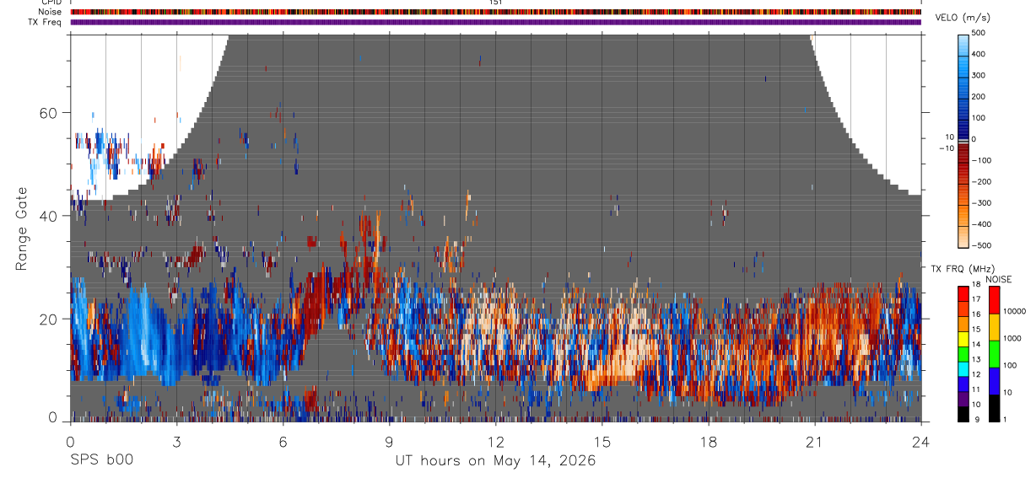Pick the red top swatch of NOISE legend
Viewport: 1036px width, 478px height.
point(994,300)
